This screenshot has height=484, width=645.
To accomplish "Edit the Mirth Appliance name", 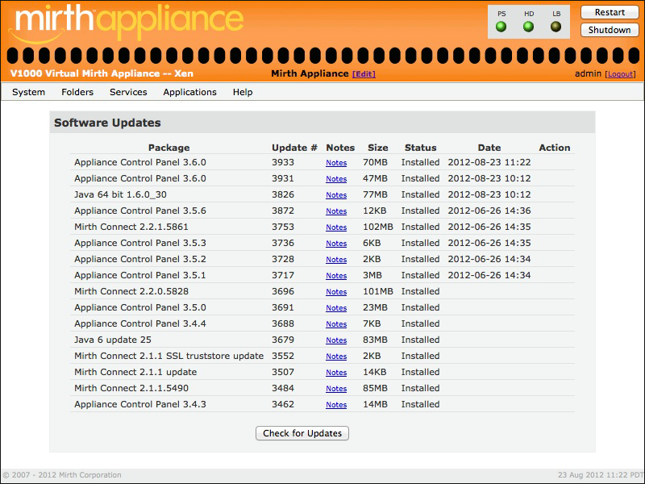I will pos(364,74).
